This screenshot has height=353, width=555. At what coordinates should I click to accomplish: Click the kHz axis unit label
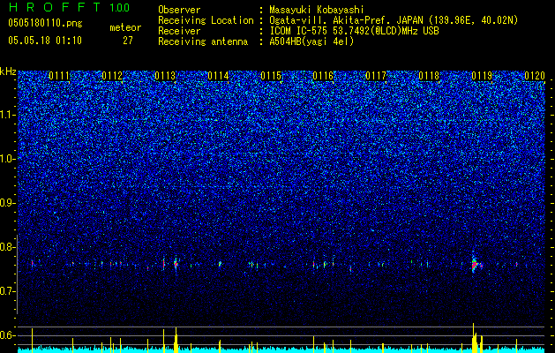[x=8, y=71]
